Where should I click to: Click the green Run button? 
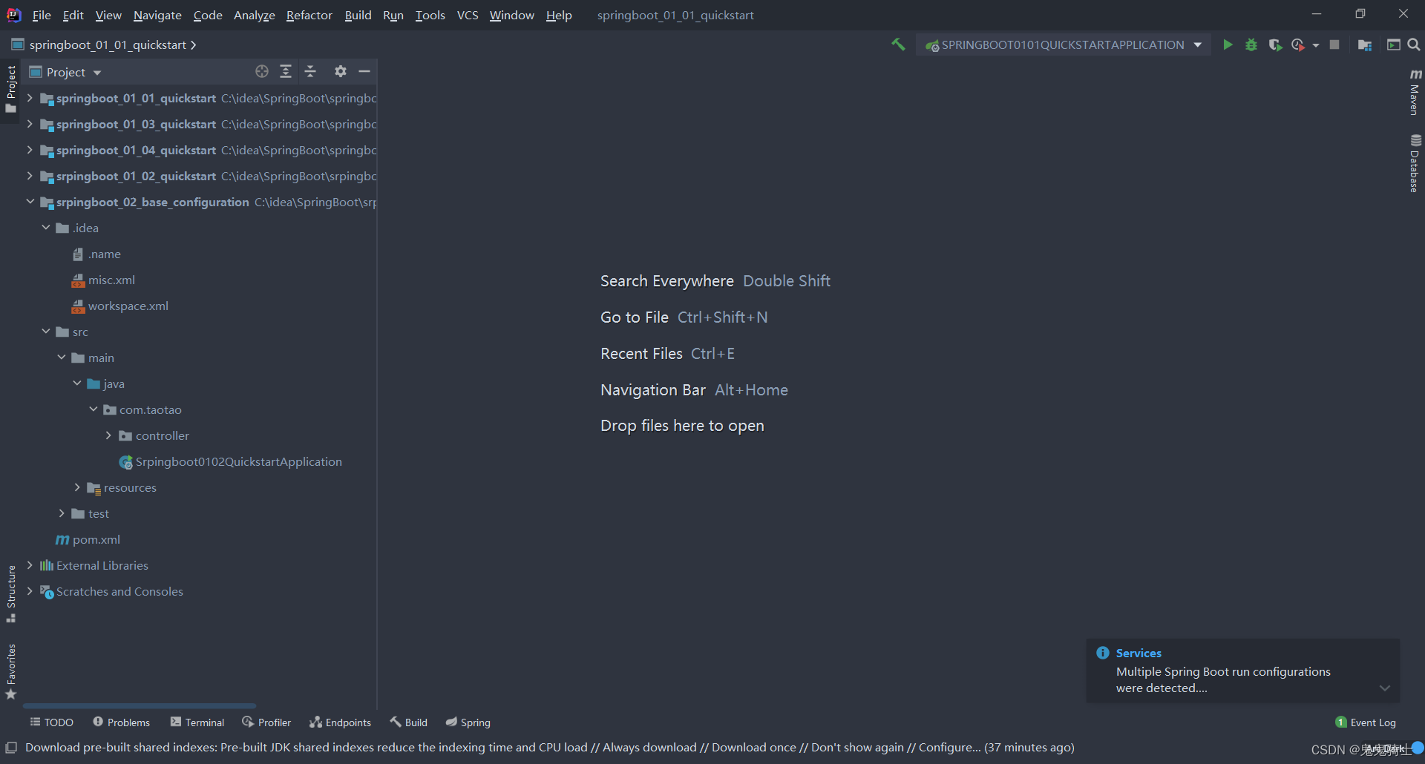click(x=1228, y=45)
